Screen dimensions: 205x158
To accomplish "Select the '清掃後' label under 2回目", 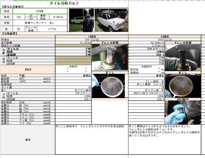I will click(x=135, y=73).
